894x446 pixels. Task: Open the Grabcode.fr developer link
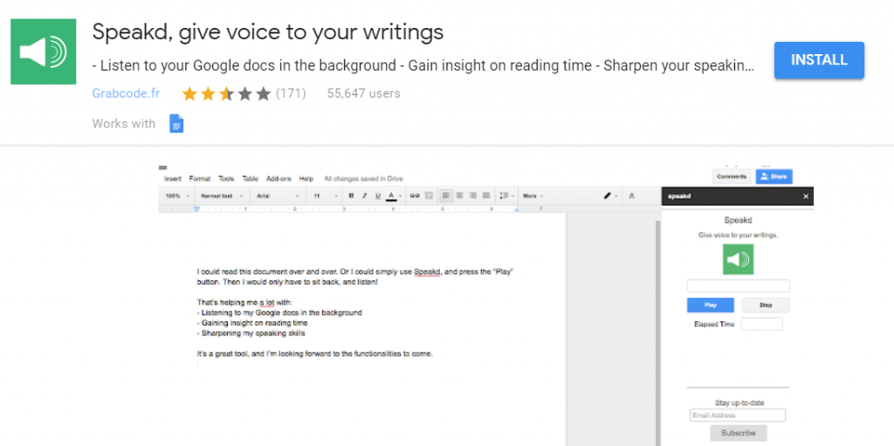tap(126, 93)
